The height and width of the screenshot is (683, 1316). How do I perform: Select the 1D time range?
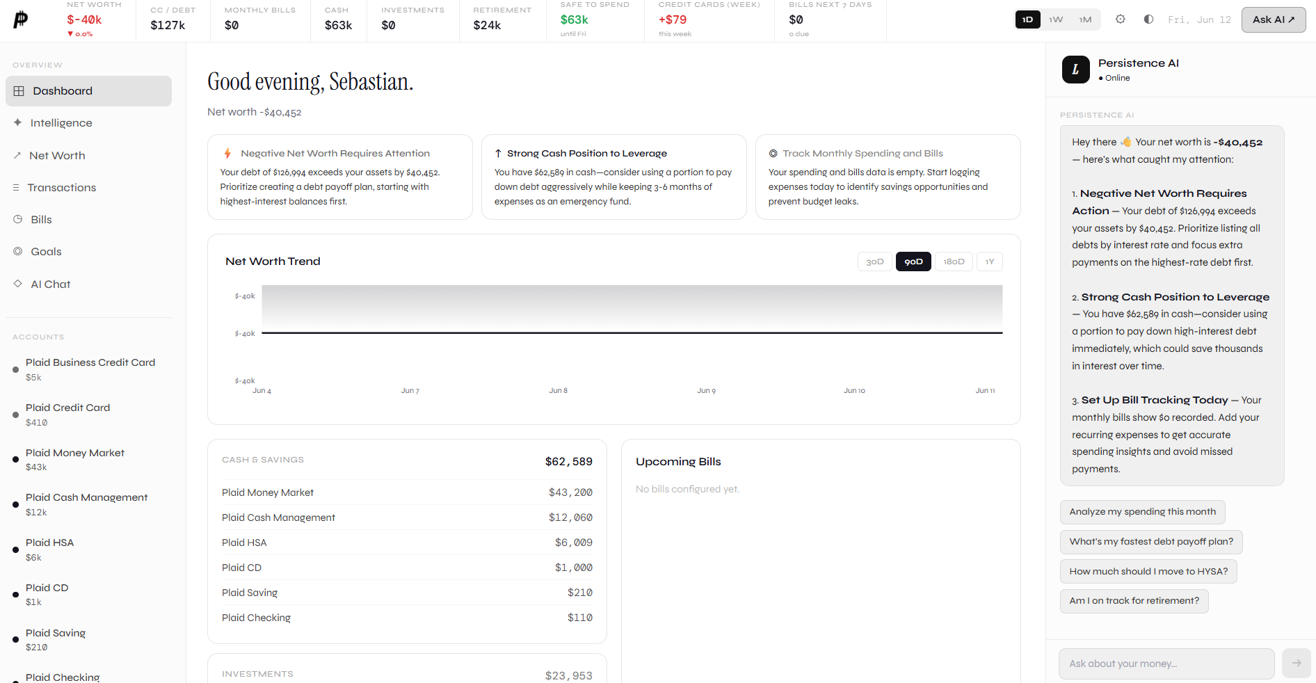(1028, 19)
